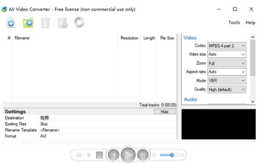Open the Quality dropdown
This screenshot has height=163, width=260.
click(x=227, y=89)
